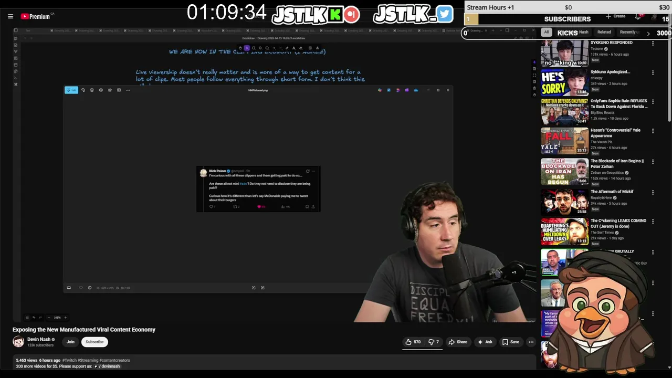Open options menu for Sykkuno Apologized video
Image resolution: width=672 pixels, height=378 pixels.
(x=653, y=72)
